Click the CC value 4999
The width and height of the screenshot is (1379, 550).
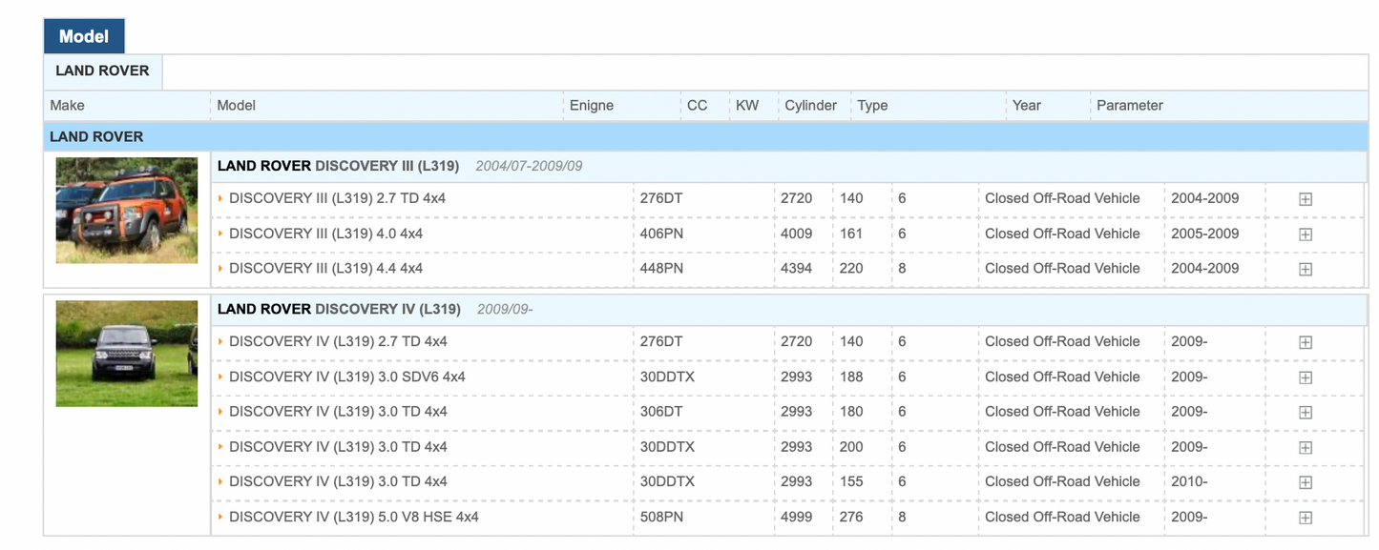796,517
